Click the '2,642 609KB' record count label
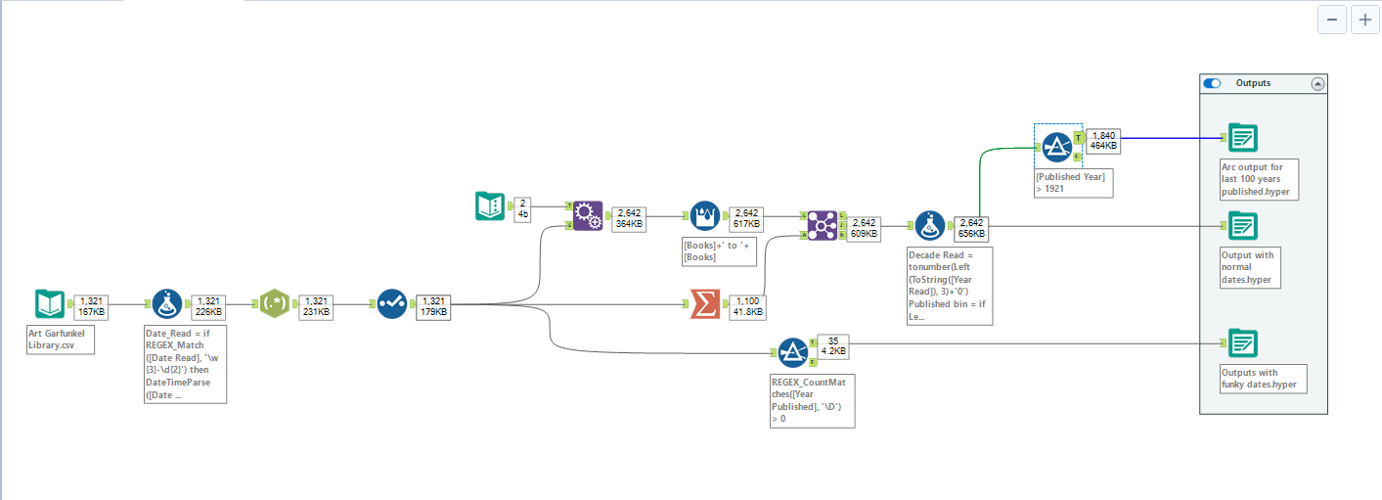1382x500 pixels. click(x=864, y=228)
